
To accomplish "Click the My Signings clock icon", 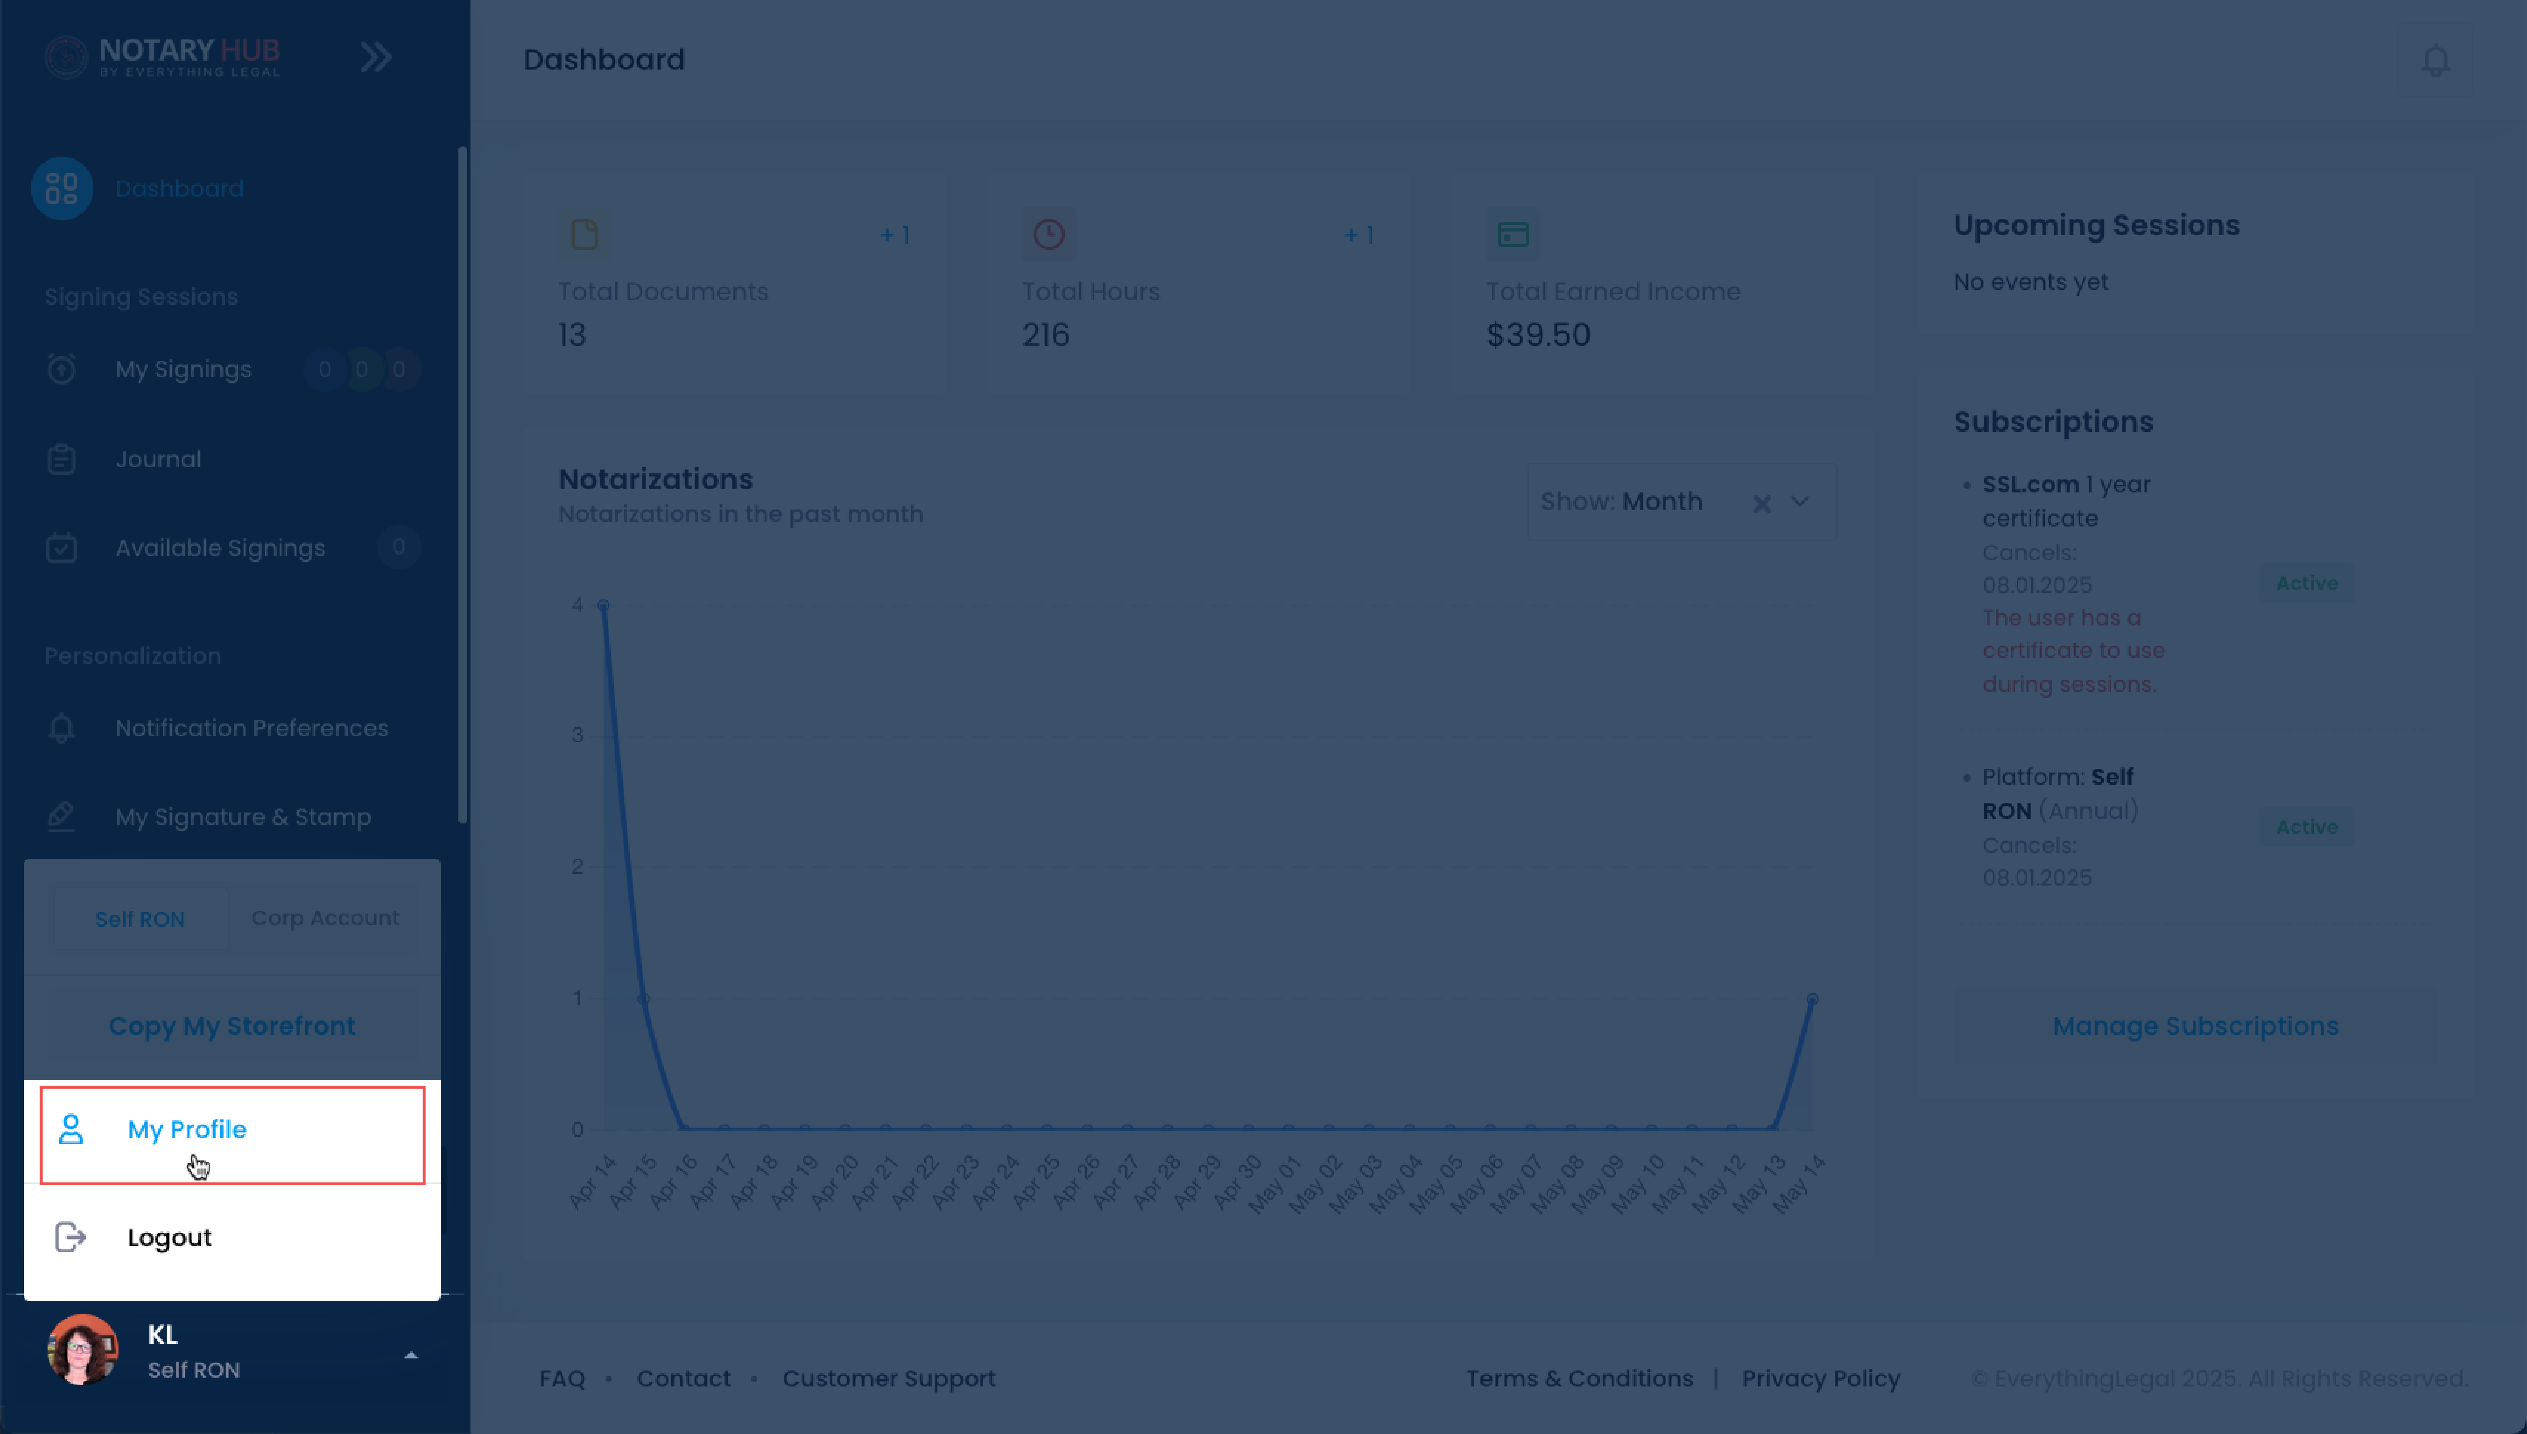I will pyautogui.click(x=61, y=369).
